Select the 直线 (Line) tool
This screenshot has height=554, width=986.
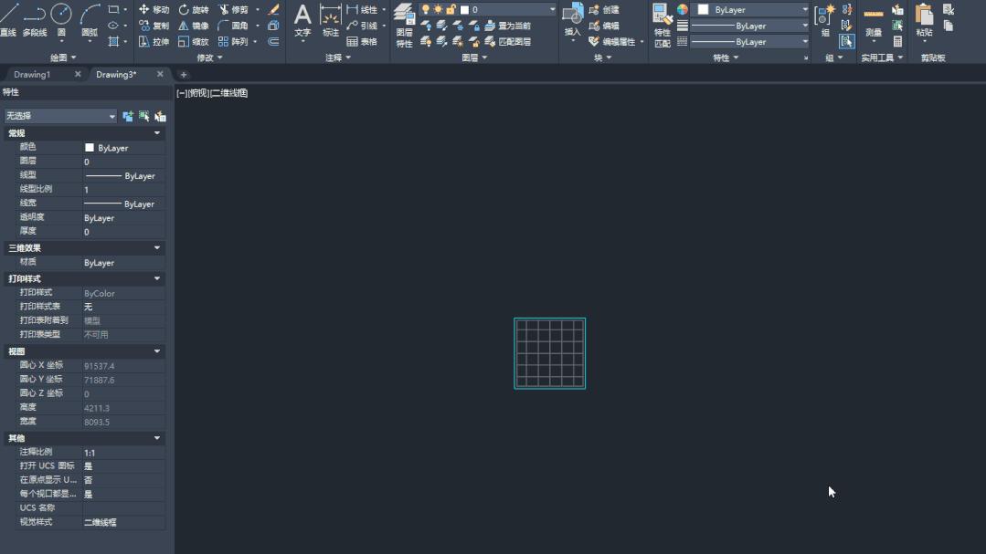coord(8,19)
